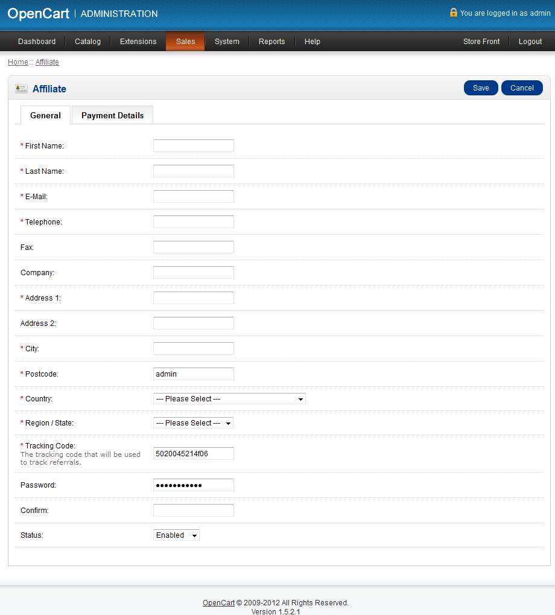Expand the Country dropdown
The width and height of the screenshot is (555, 615).
(x=229, y=399)
